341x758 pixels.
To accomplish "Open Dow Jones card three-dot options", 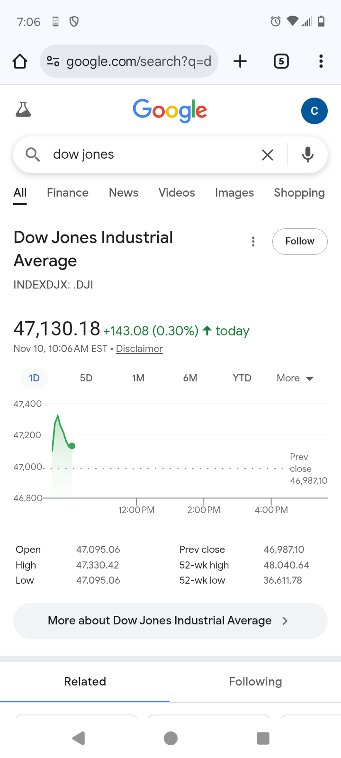I will (x=253, y=242).
